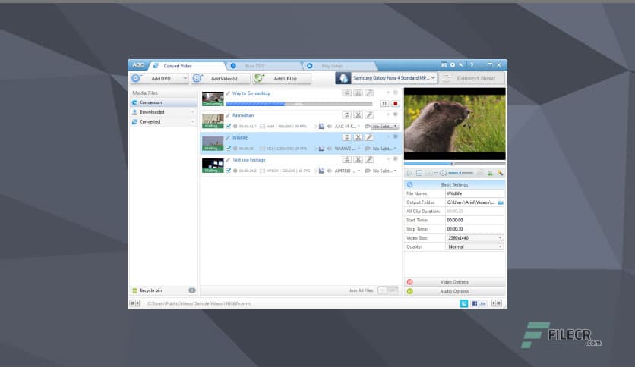
Task: Open the Samsung Galaxy Note 4 output profile dropdown
Action: pyautogui.click(x=394, y=78)
